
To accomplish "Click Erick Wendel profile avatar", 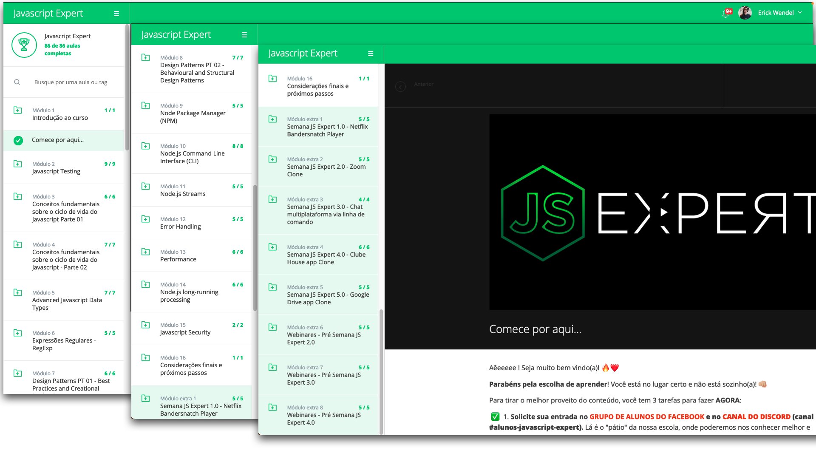I will click(x=745, y=13).
